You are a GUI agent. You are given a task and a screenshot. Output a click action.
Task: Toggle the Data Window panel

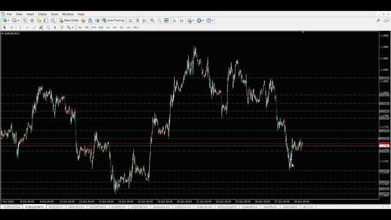(x=32, y=20)
